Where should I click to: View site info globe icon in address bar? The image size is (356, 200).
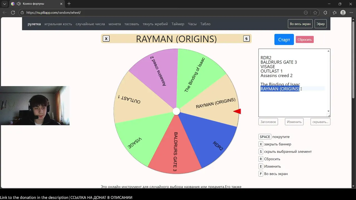[22, 12]
